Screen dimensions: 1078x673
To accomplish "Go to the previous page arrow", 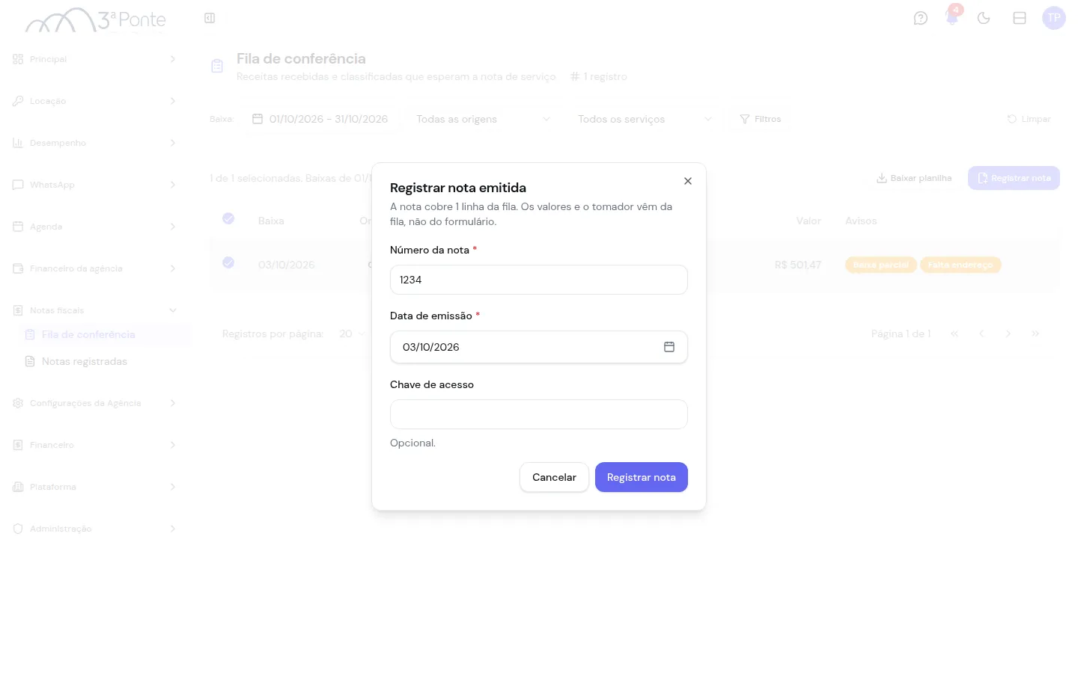I will tap(981, 334).
